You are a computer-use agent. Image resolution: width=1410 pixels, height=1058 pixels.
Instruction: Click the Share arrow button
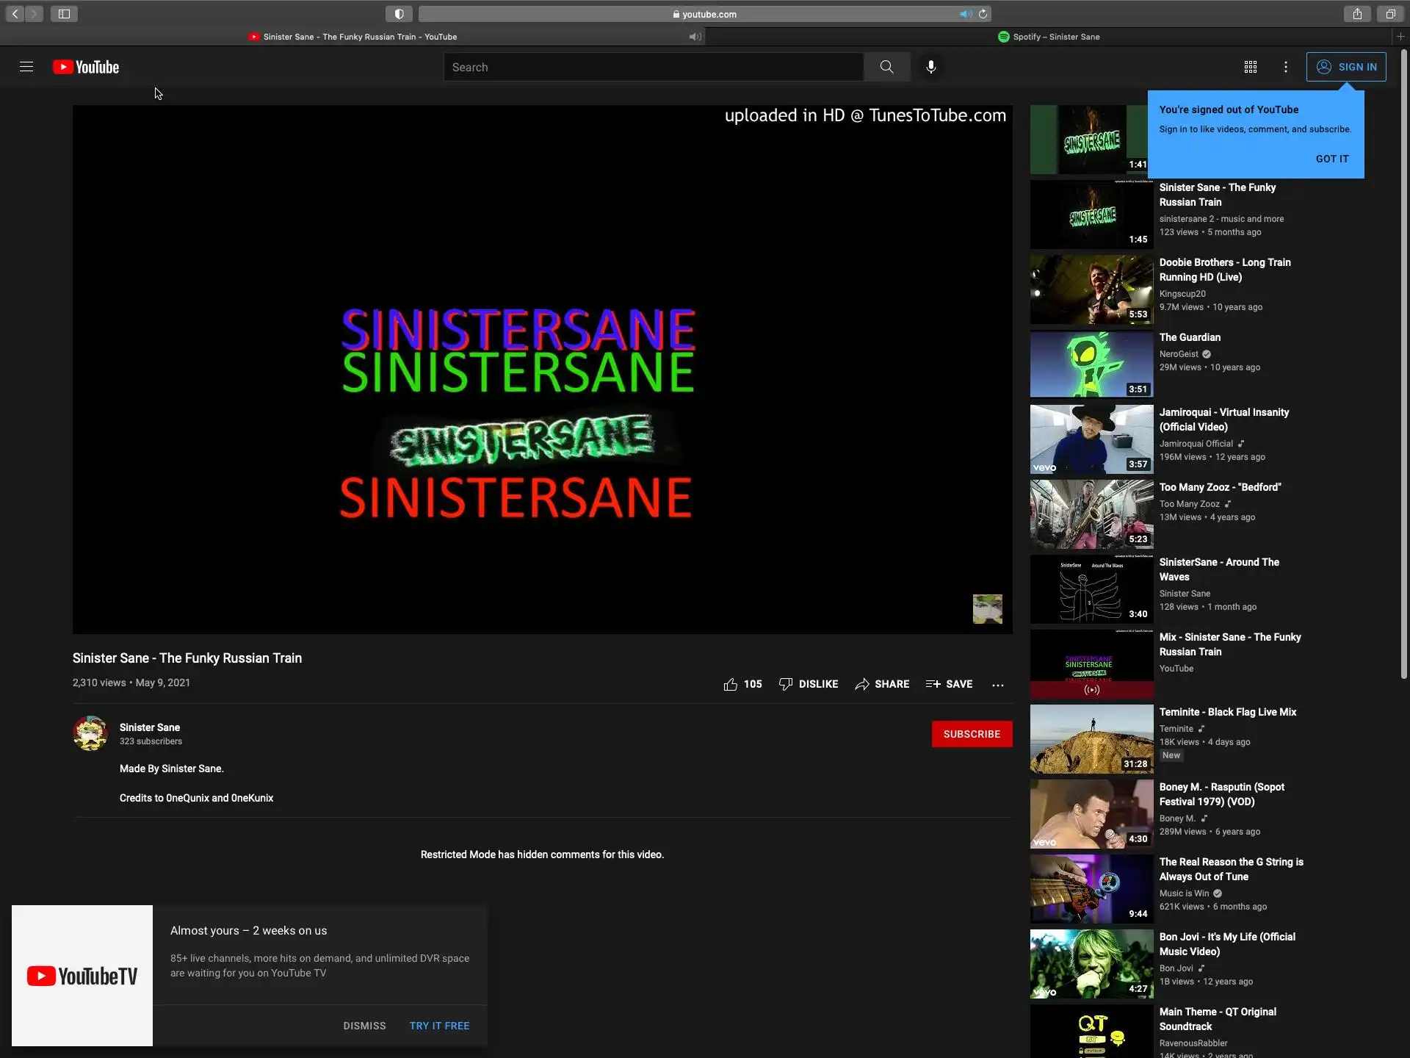882,684
